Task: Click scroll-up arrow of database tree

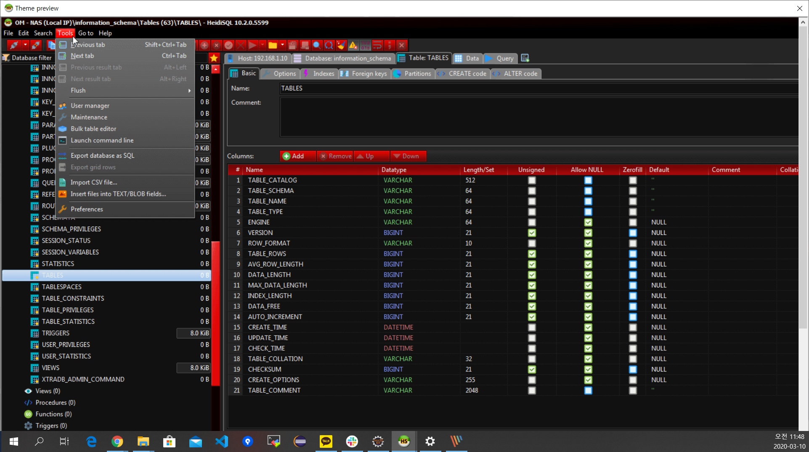Action: click(x=215, y=69)
